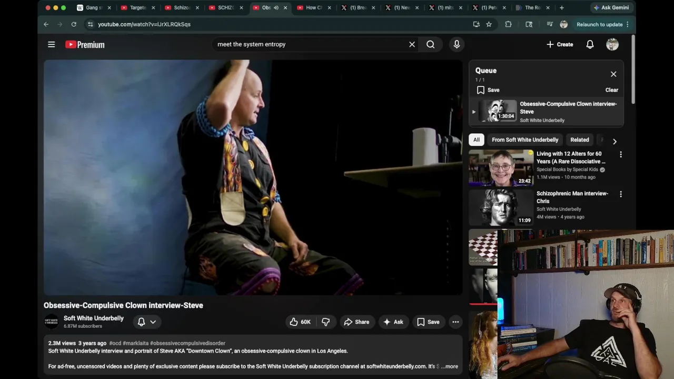Open the account avatar menu
674x379 pixels.
click(612, 45)
